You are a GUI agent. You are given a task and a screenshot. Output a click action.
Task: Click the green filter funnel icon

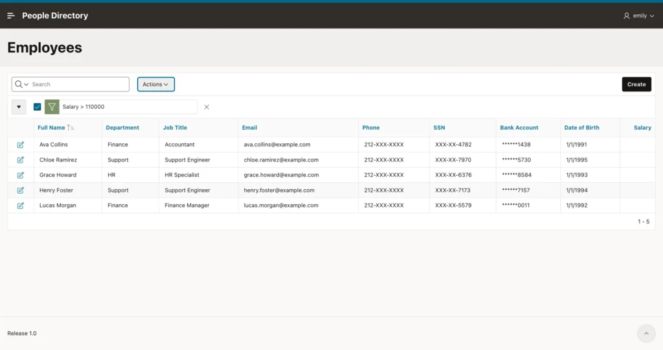[x=52, y=107]
